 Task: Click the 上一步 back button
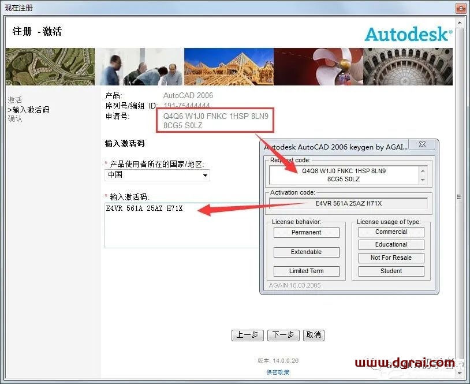pyautogui.click(x=248, y=335)
